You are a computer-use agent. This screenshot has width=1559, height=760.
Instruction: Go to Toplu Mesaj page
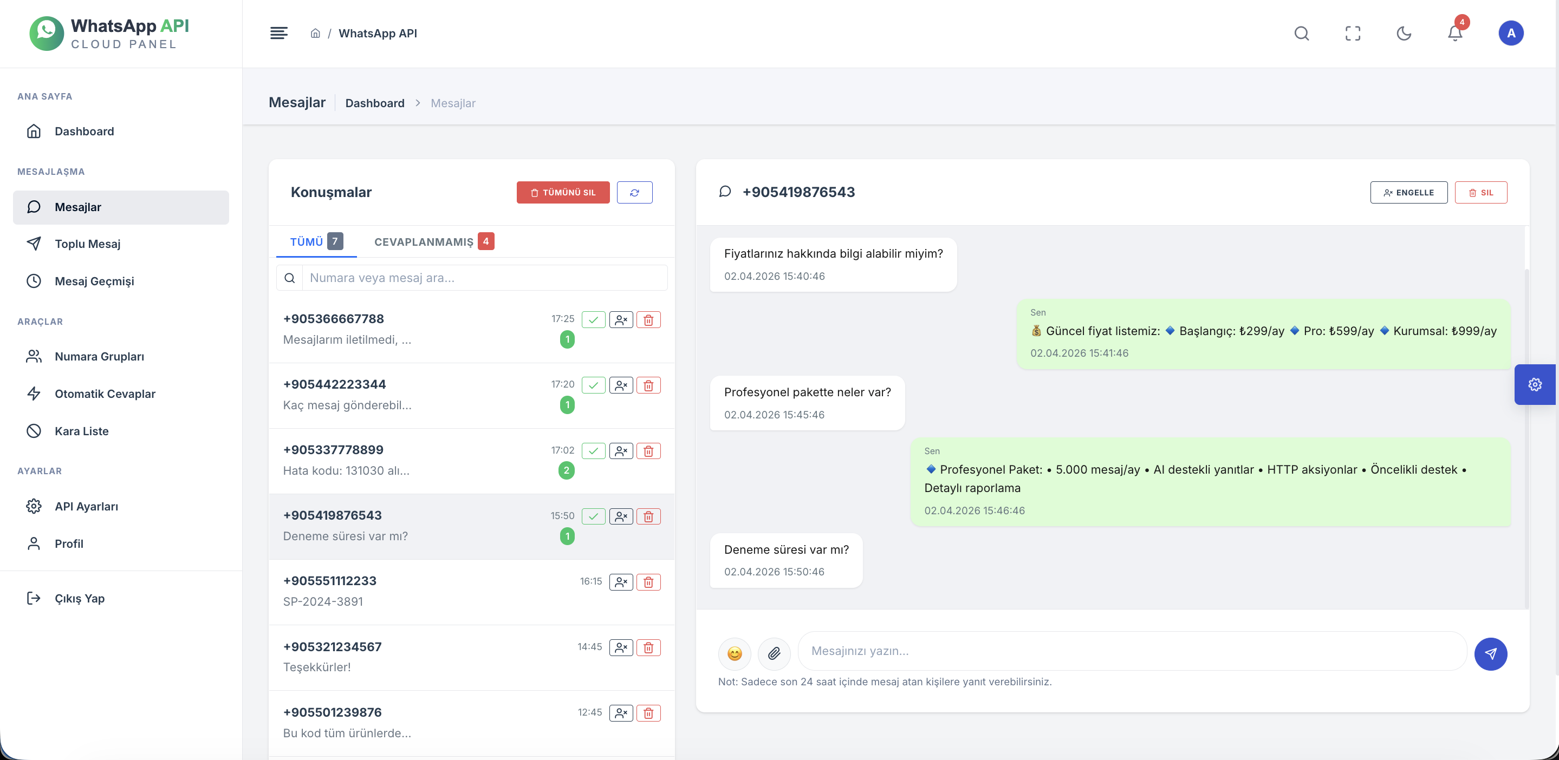[x=121, y=244]
